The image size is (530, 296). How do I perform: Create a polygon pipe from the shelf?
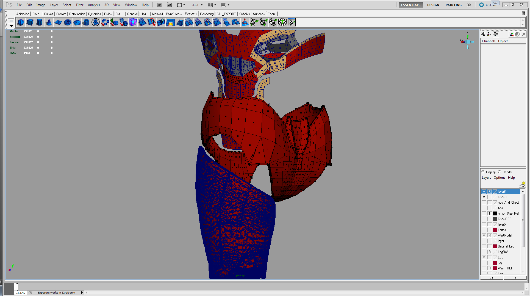pos(86,22)
